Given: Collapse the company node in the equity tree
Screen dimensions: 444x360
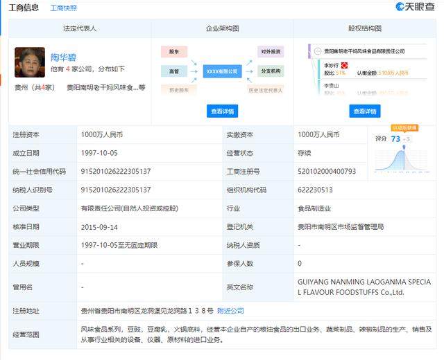Looking at the screenshot, I should [x=318, y=51].
